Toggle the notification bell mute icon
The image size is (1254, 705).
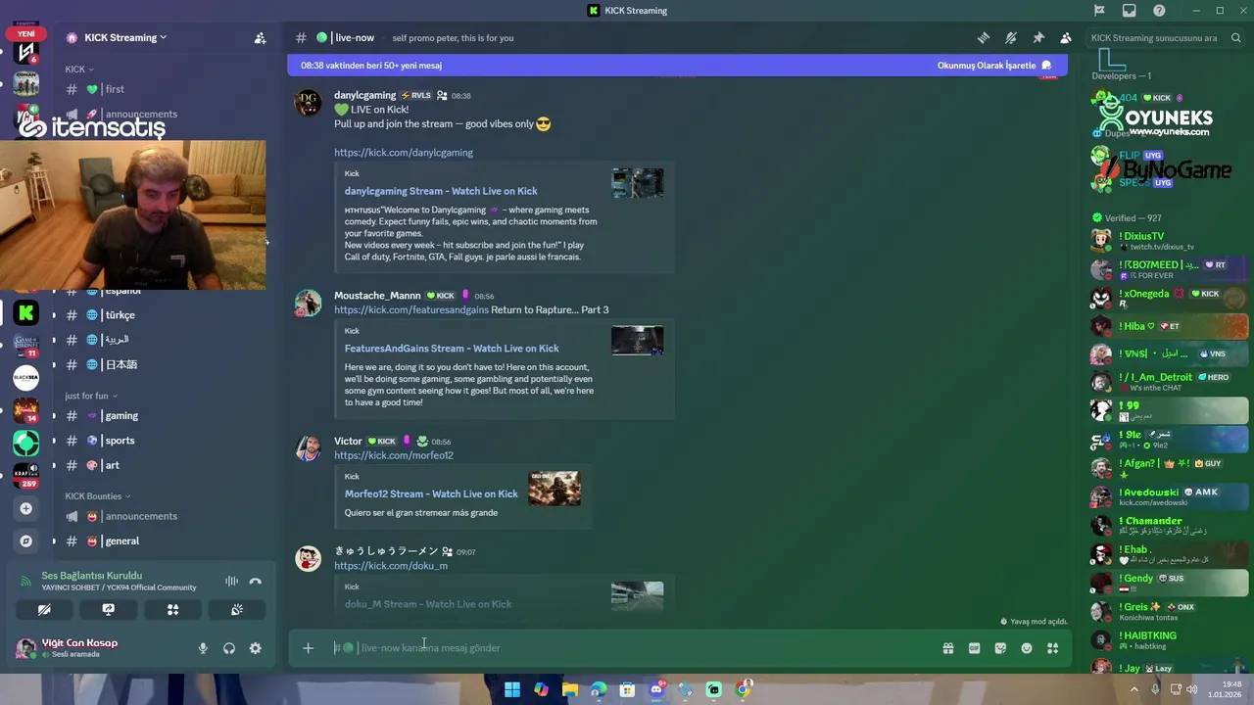(1011, 38)
